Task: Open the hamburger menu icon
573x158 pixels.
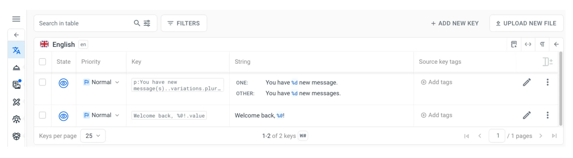Action: (16, 19)
